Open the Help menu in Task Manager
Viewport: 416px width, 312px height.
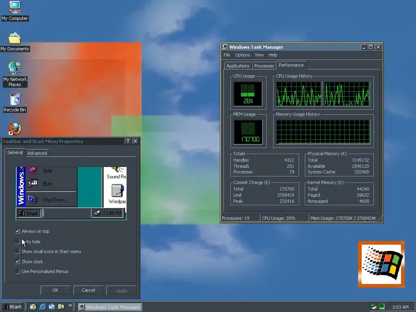[x=273, y=55]
